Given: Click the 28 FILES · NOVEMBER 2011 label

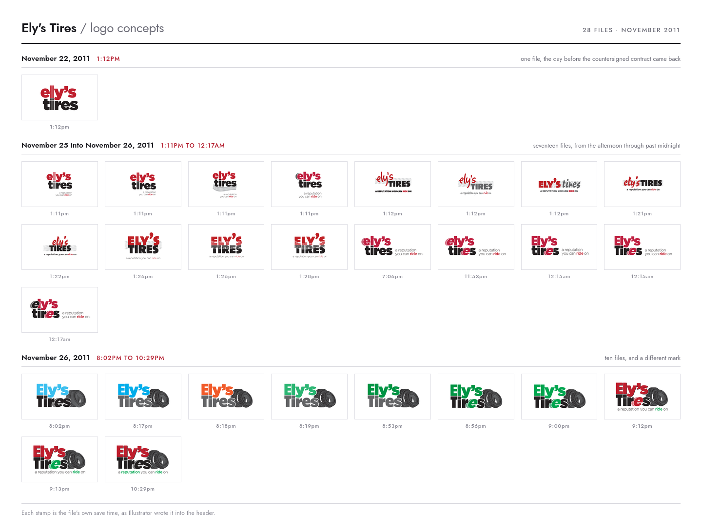Looking at the screenshot, I should pyautogui.click(x=631, y=30).
